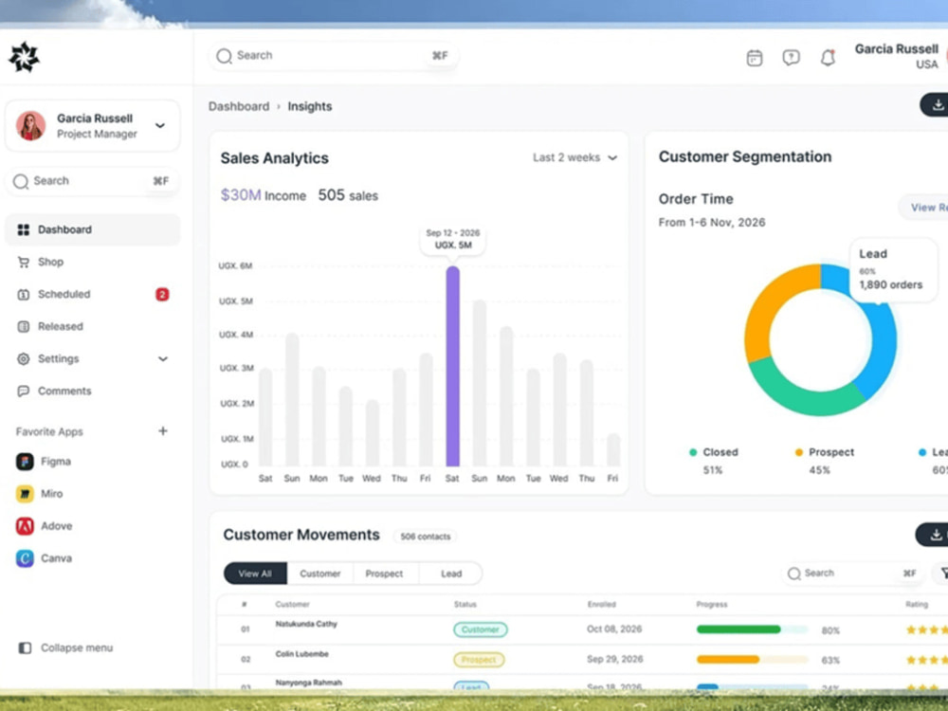Open Shop from the sidebar
Screen dimensions: 948x711
pyautogui.click(x=93, y=262)
